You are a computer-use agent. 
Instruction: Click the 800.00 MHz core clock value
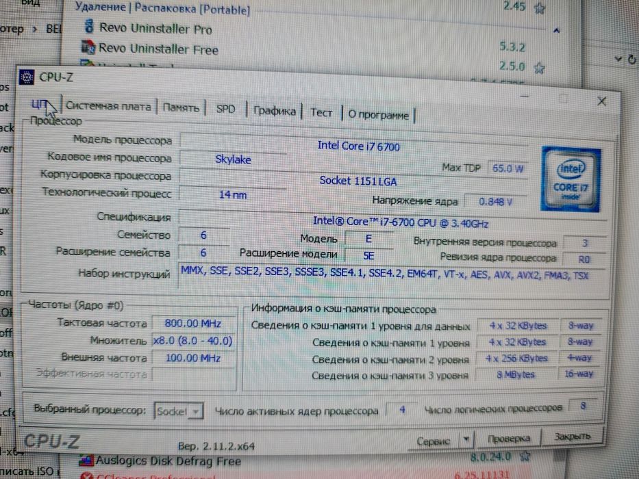[193, 324]
